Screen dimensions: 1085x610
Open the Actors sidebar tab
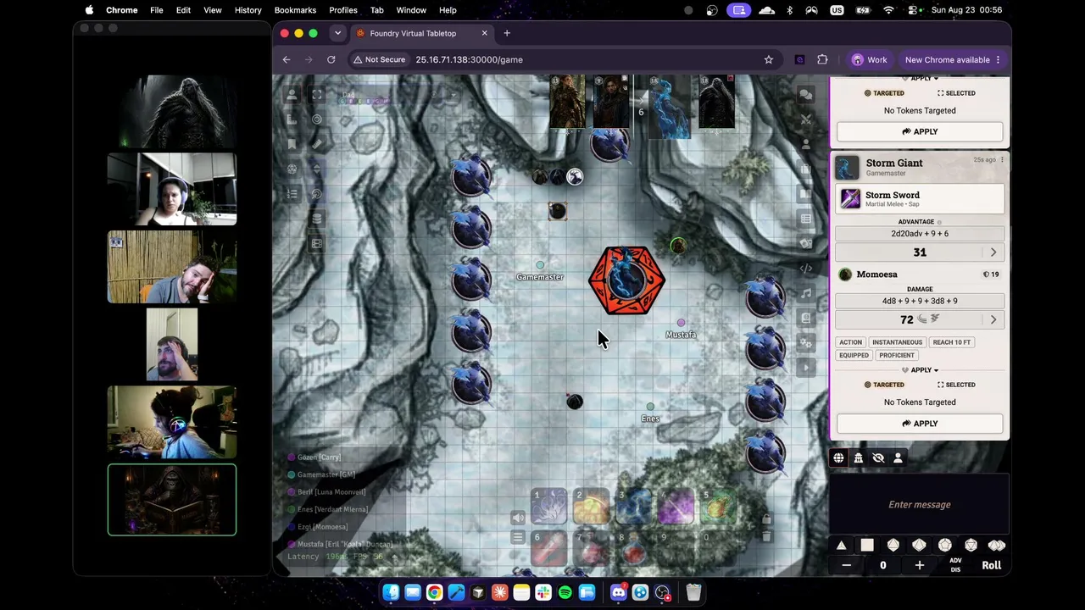click(806, 144)
